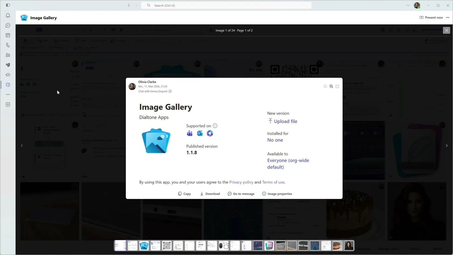Click the profile avatar in the title bar

click(x=417, y=5)
